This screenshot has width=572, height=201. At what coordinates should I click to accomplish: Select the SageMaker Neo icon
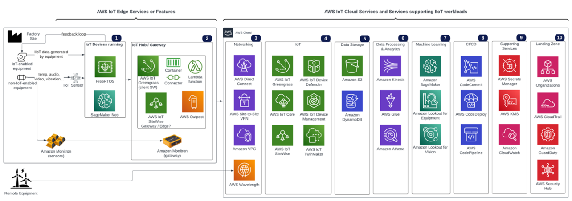[105, 100]
